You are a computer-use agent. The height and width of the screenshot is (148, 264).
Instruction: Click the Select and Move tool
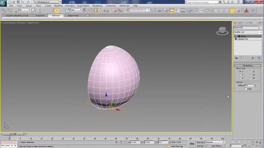click(x=57, y=11)
